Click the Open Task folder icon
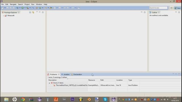 pos(51,8)
